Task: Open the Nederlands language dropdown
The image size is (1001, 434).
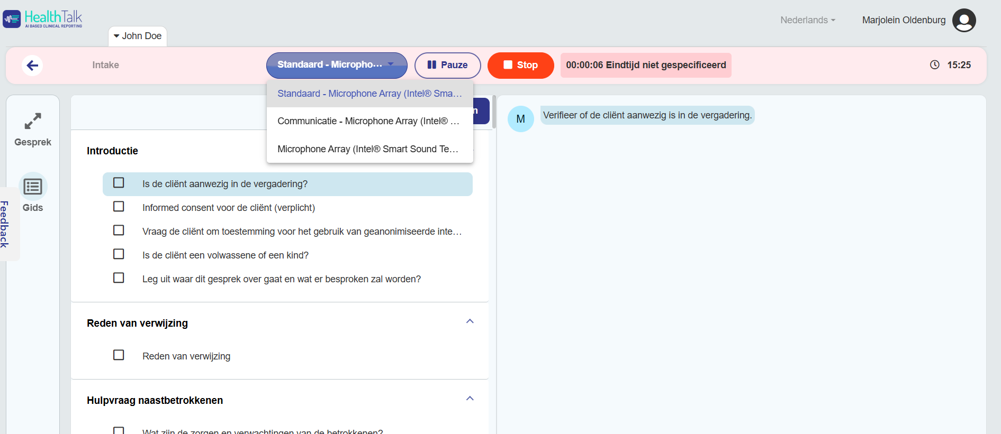Action: coord(807,20)
